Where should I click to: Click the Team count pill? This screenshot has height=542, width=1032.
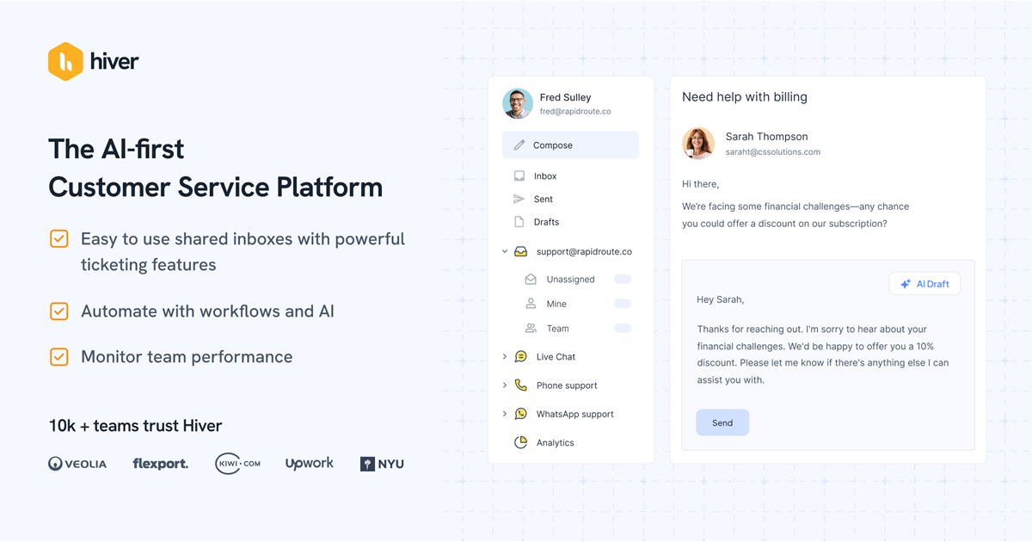[x=623, y=329]
